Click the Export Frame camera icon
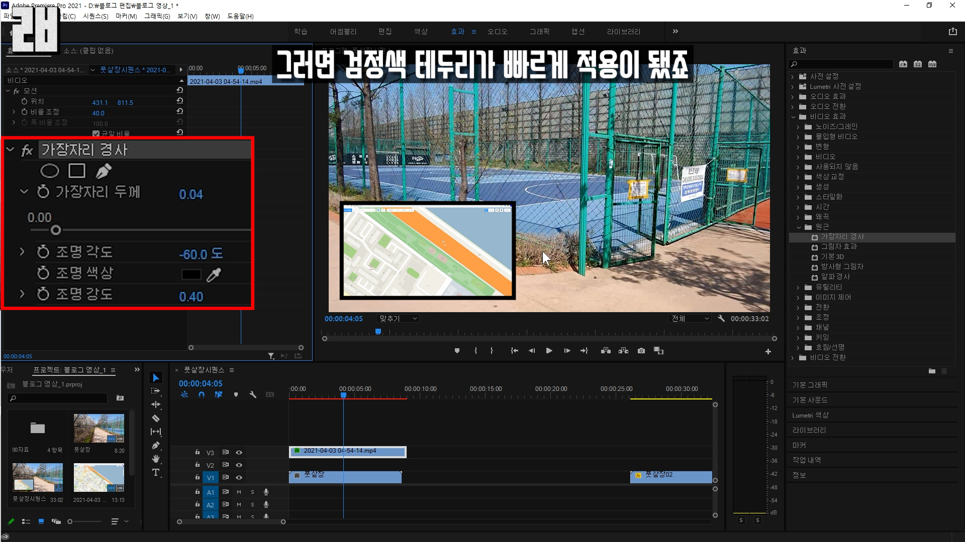Screen dimensions: 965x542 click(641, 351)
